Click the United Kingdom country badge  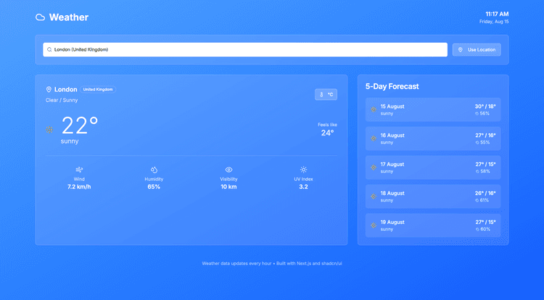[x=98, y=89]
